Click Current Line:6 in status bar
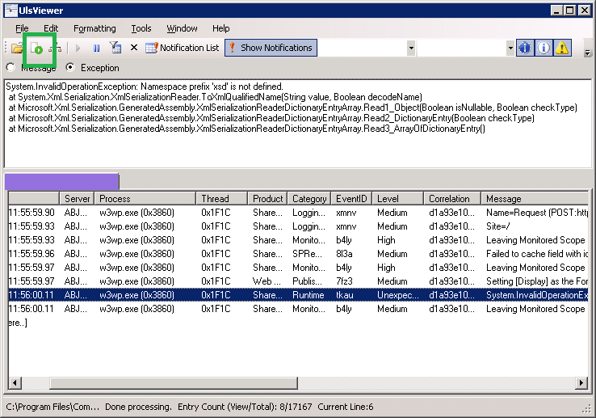Screen dimensions: 596x418 click(346, 407)
